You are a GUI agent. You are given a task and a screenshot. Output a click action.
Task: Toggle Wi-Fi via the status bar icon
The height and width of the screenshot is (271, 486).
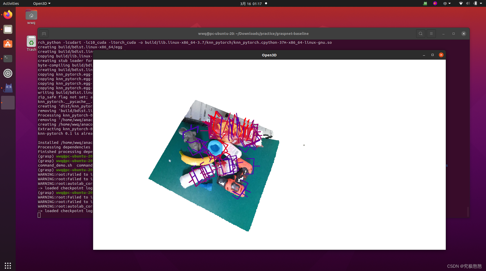pyautogui.click(x=460, y=4)
